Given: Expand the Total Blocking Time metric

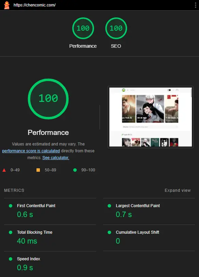Looking at the screenshot, I should click(x=50, y=238).
